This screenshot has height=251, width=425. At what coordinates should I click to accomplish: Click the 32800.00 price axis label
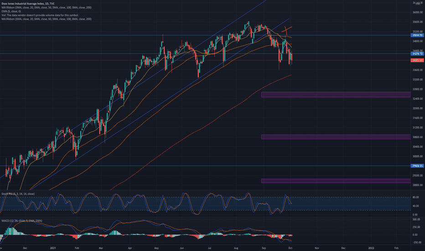click(x=418, y=89)
